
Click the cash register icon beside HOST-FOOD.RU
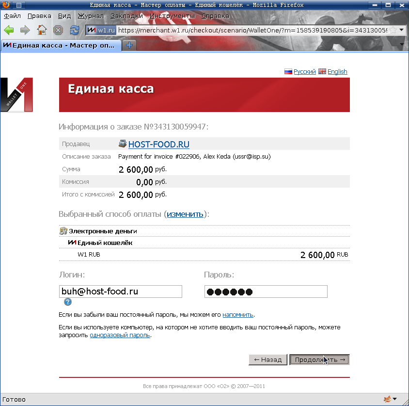[x=122, y=144]
